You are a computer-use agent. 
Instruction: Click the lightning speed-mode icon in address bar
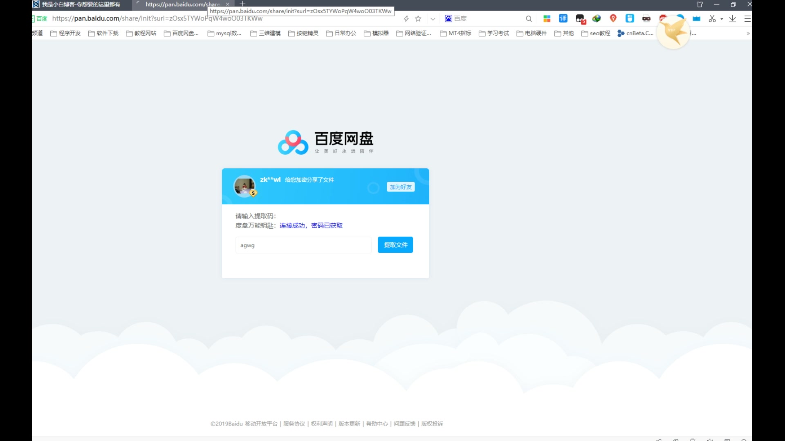(x=406, y=19)
